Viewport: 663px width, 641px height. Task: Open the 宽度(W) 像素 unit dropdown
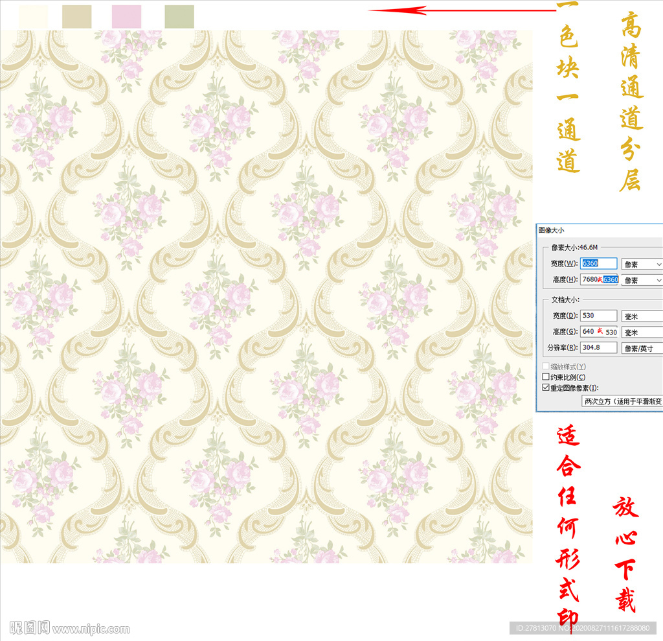pos(642,264)
